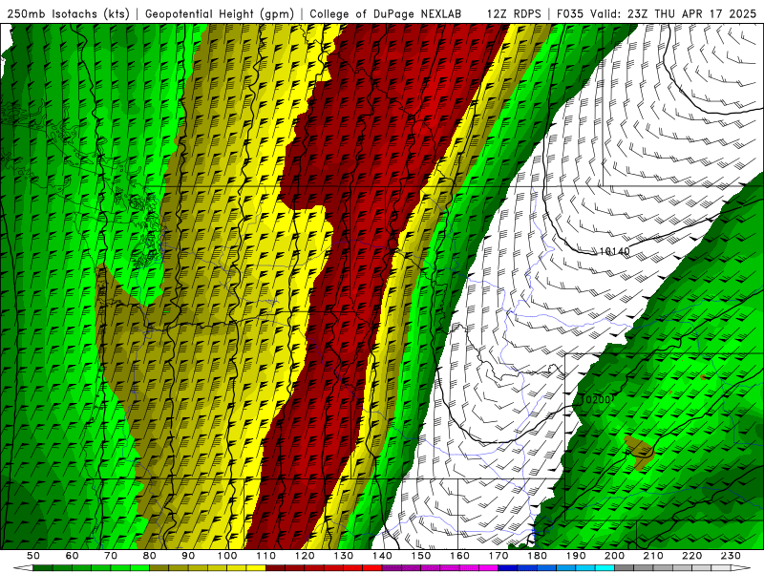Click the dark red swatch right after 110
This screenshot has width=764, height=573.
275,567
